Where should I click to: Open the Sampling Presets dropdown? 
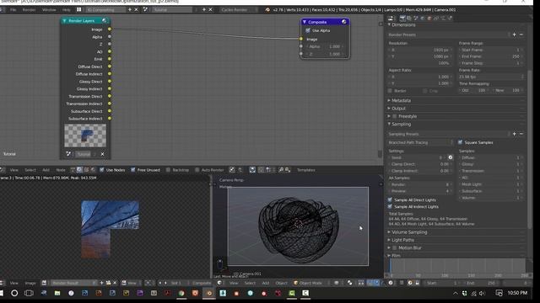coord(449,134)
